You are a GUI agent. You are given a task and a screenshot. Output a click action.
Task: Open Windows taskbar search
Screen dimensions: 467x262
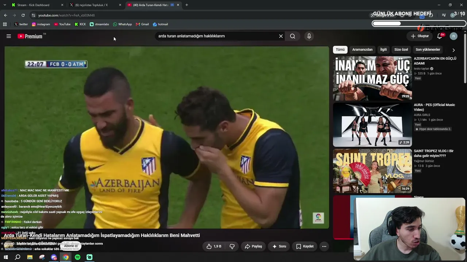18,257
